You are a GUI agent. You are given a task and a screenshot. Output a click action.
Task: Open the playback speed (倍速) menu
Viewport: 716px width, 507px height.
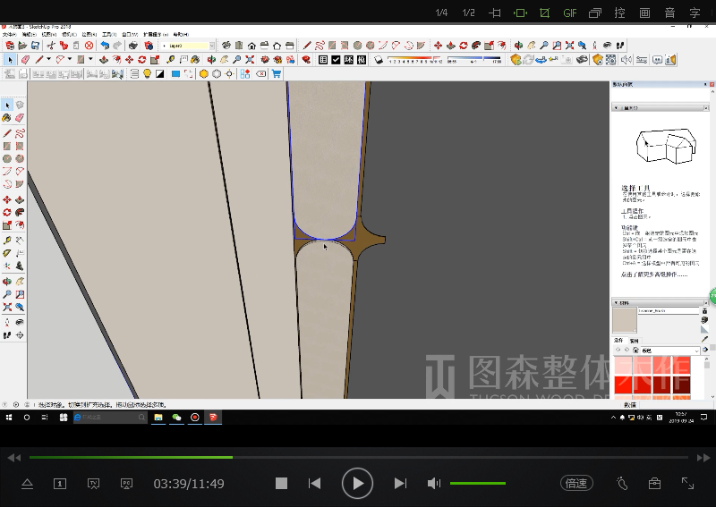[x=576, y=483]
